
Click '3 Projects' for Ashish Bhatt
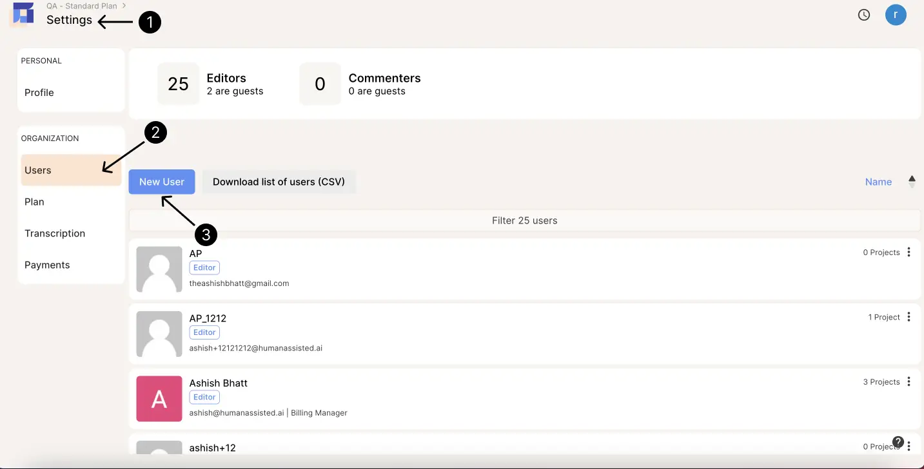(x=881, y=382)
